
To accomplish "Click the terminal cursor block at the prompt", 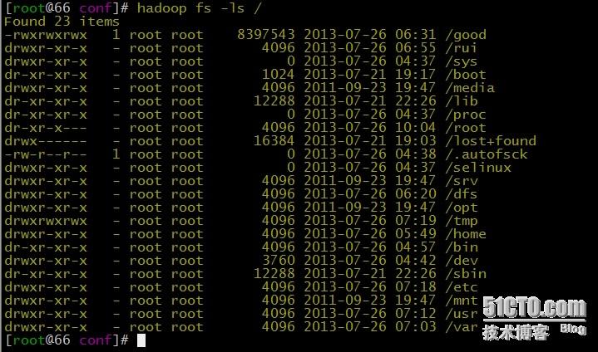I will click(141, 340).
